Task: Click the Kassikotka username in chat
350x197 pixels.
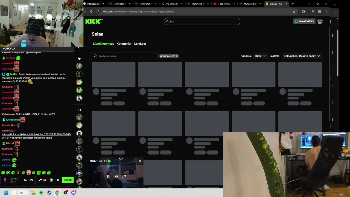Action: 8,125
